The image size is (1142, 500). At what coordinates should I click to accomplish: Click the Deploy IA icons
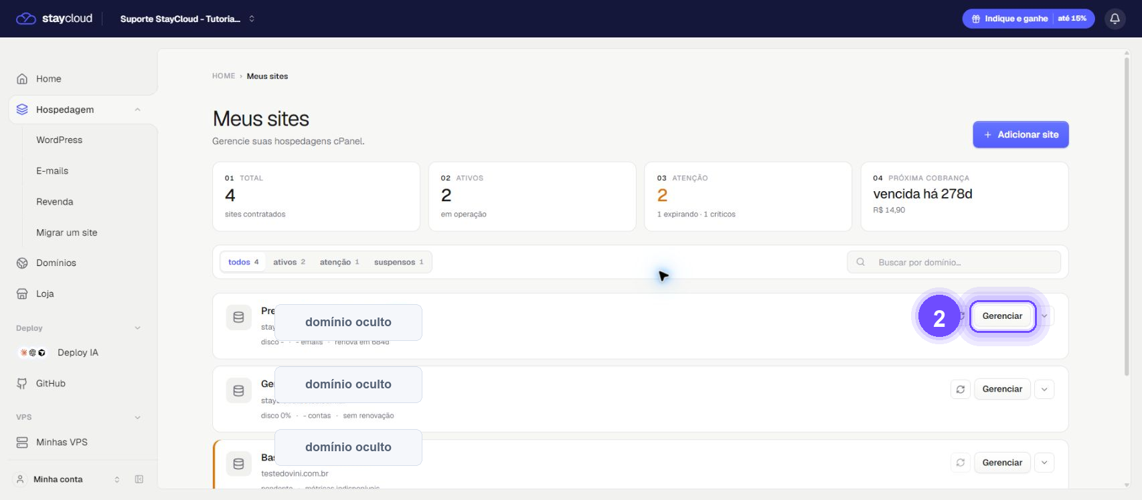[x=33, y=352]
